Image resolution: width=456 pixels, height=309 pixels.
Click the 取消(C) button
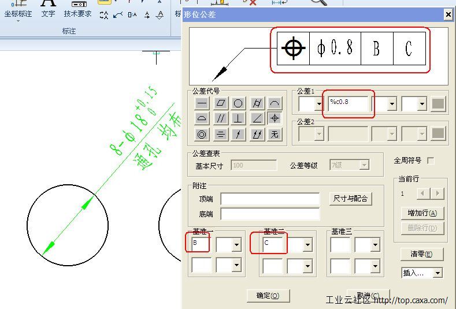pos(368,296)
